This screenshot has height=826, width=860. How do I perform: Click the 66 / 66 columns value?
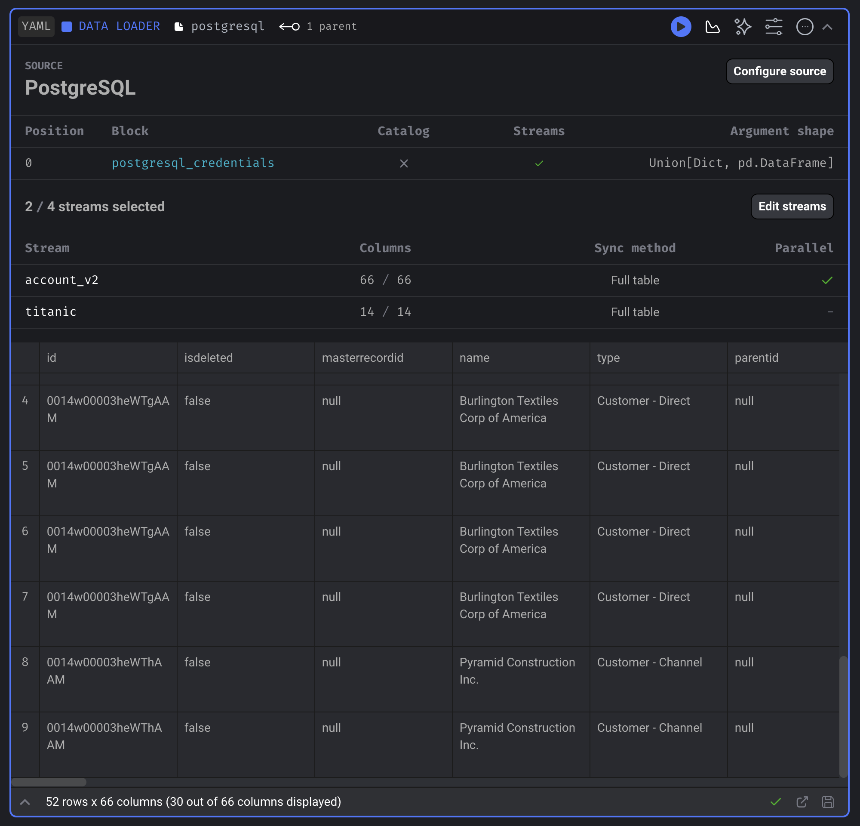click(385, 280)
